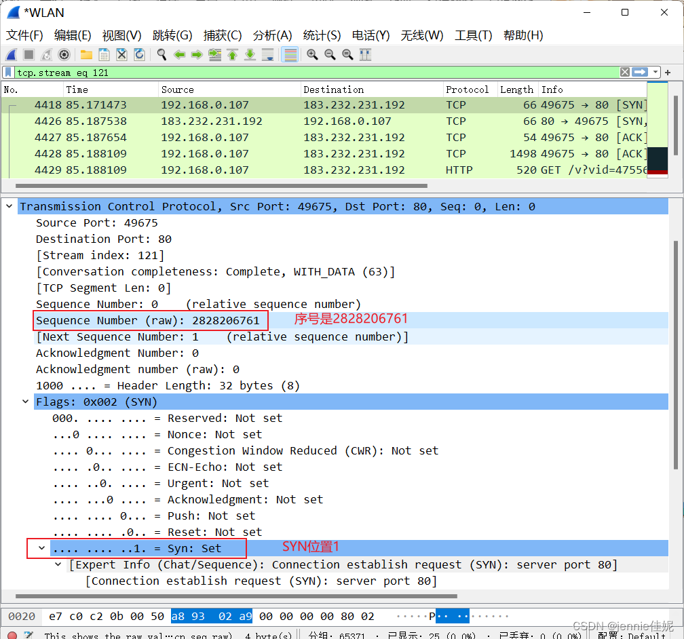This screenshot has width=684, height=639.
Task: Sort by the Destination column header
Action: (372, 90)
